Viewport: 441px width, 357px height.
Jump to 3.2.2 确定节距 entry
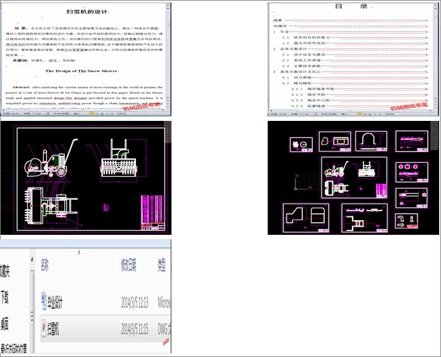tap(360, 95)
